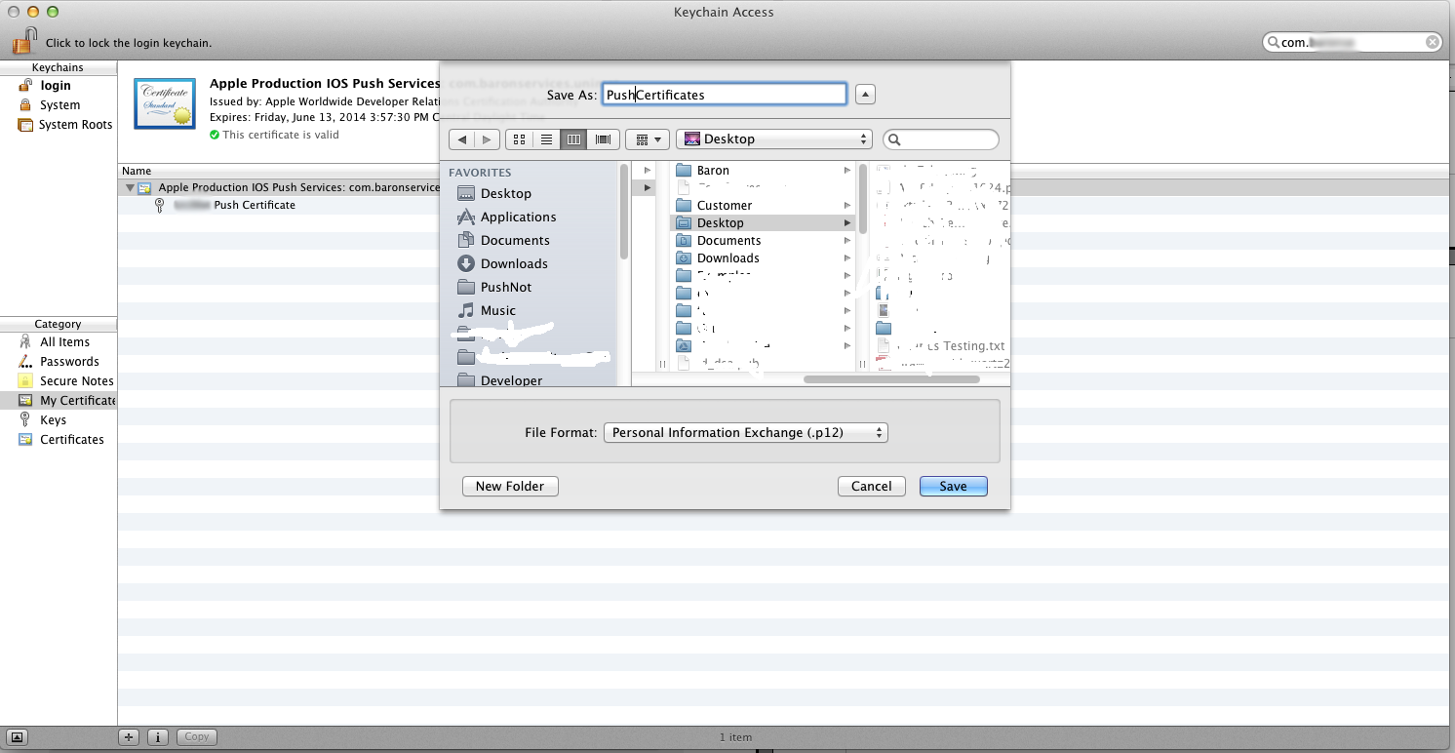Clear the keychain search field
Screen dimensions: 1455x753
pyautogui.click(x=1433, y=42)
